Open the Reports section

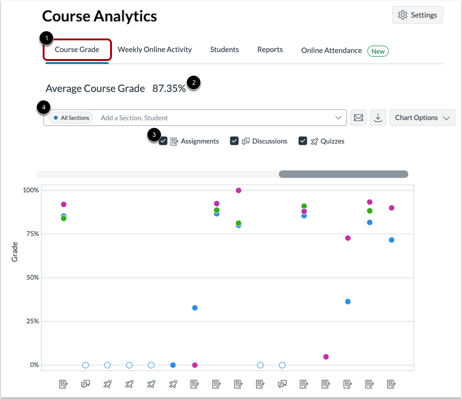[270, 49]
